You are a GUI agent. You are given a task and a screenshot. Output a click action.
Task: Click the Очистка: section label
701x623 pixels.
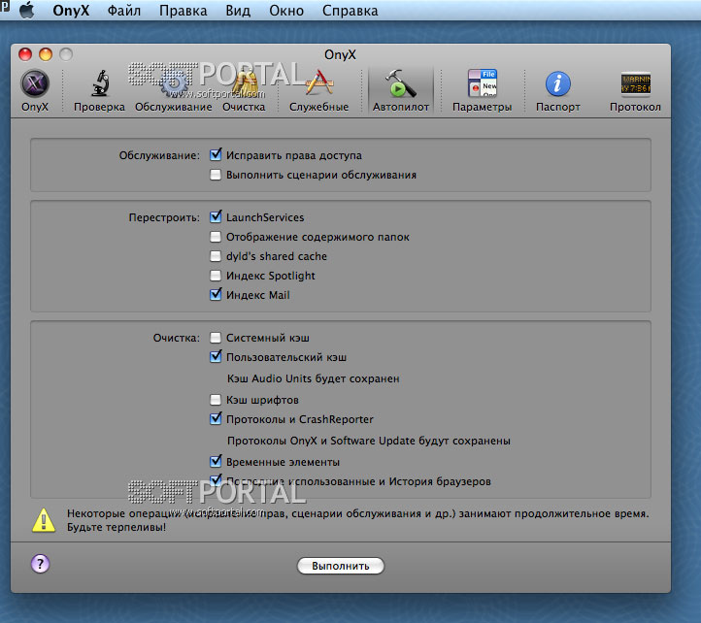coord(176,338)
